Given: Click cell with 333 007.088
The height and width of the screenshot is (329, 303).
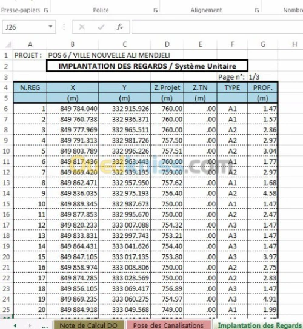Looking at the screenshot, I should (x=124, y=225).
